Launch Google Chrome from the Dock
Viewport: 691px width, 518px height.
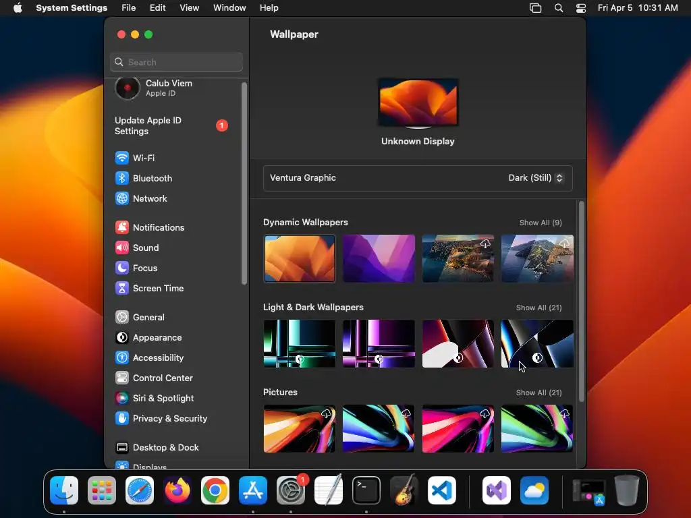[x=215, y=490]
